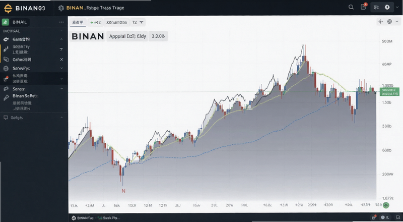Click the 500M label on price axis
This screenshot has width=403, height=222.
[387, 41]
